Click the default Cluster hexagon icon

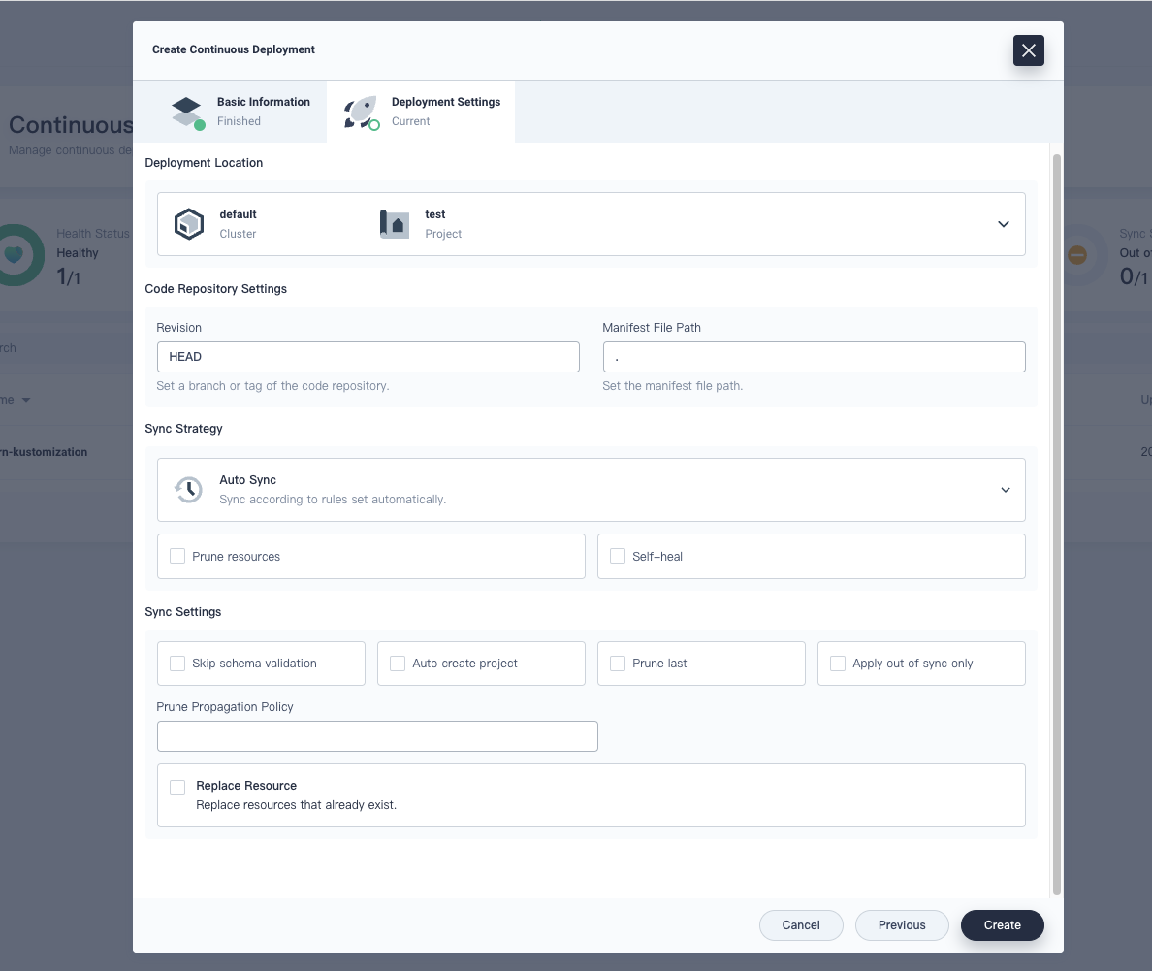click(x=189, y=223)
